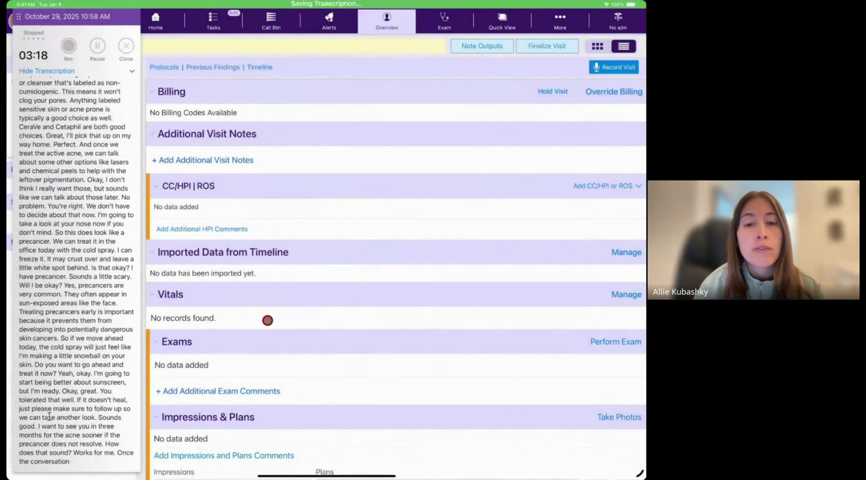The image size is (866, 480).
Task: Collapse transcription using the chevron arrow
Action: coord(132,71)
